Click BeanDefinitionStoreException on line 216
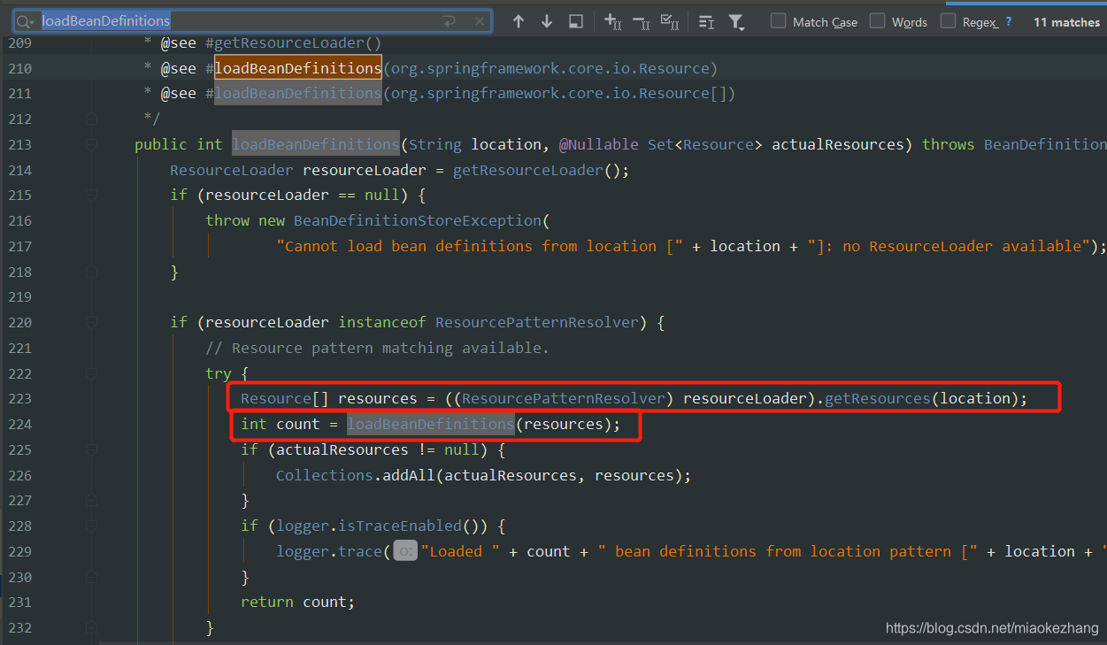 418,220
